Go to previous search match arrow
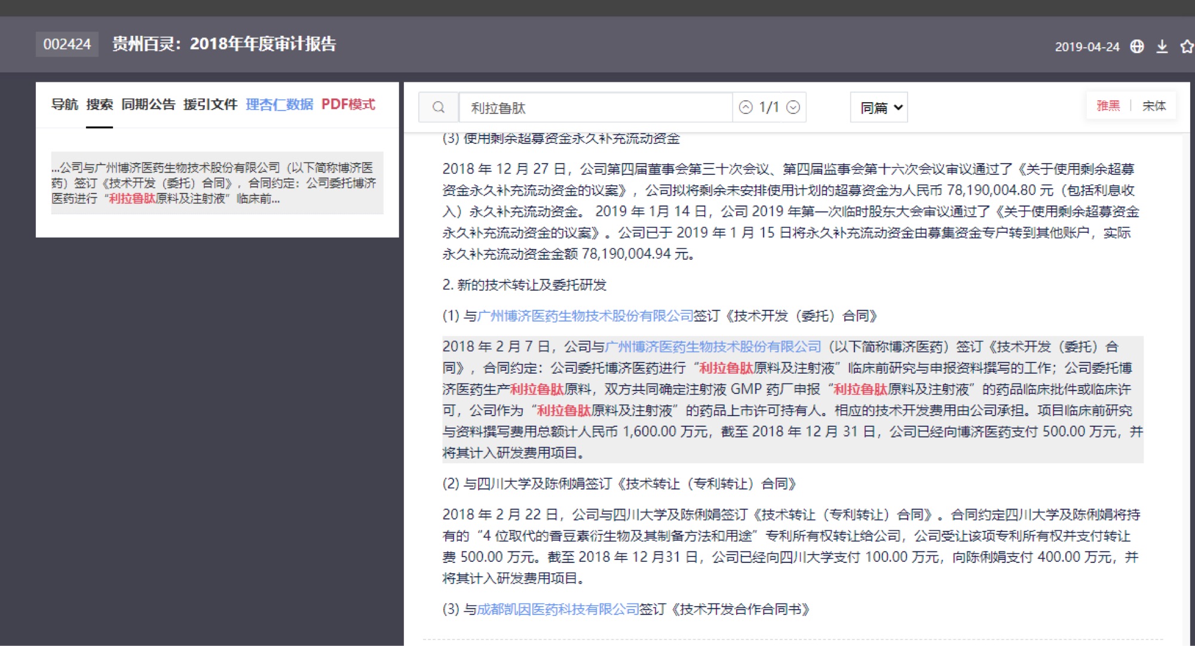The image size is (1195, 646). pyautogui.click(x=746, y=107)
